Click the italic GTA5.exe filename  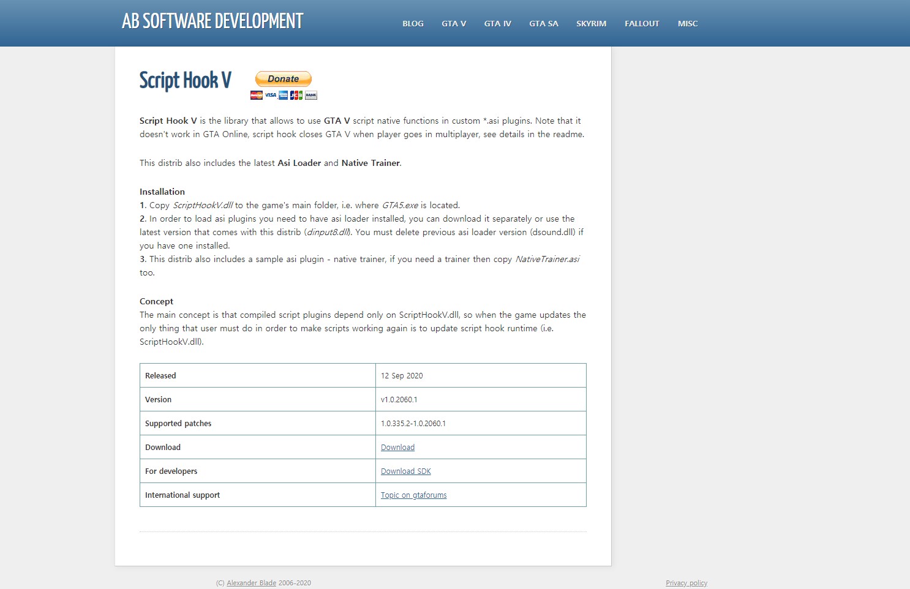pos(400,205)
